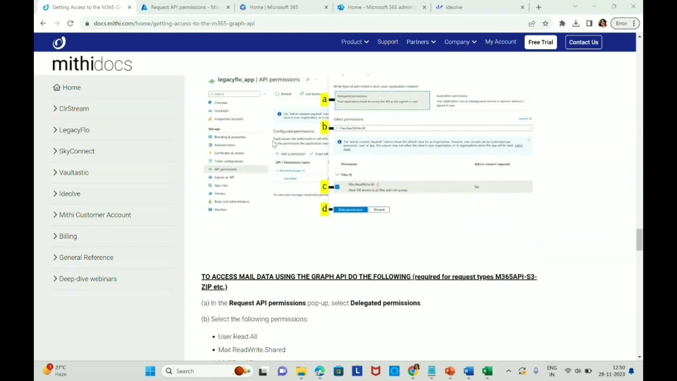677x381 pixels.
Task: Click the browser back arrow
Action: pyautogui.click(x=43, y=23)
